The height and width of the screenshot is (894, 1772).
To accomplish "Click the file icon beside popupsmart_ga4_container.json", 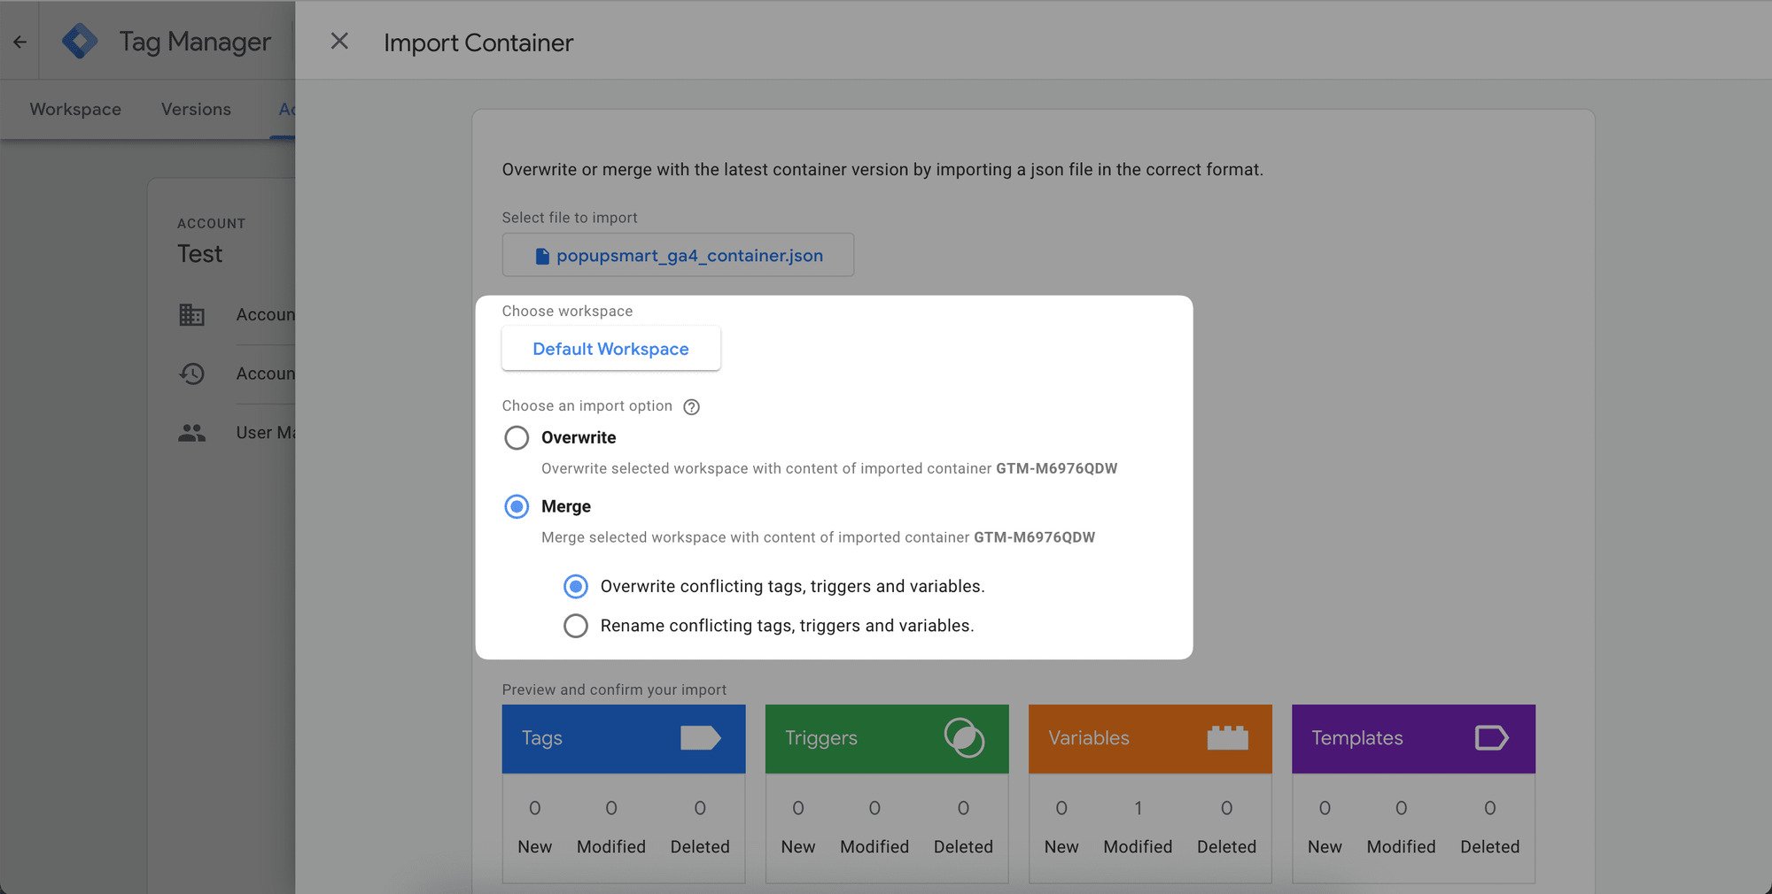I will pyautogui.click(x=542, y=256).
